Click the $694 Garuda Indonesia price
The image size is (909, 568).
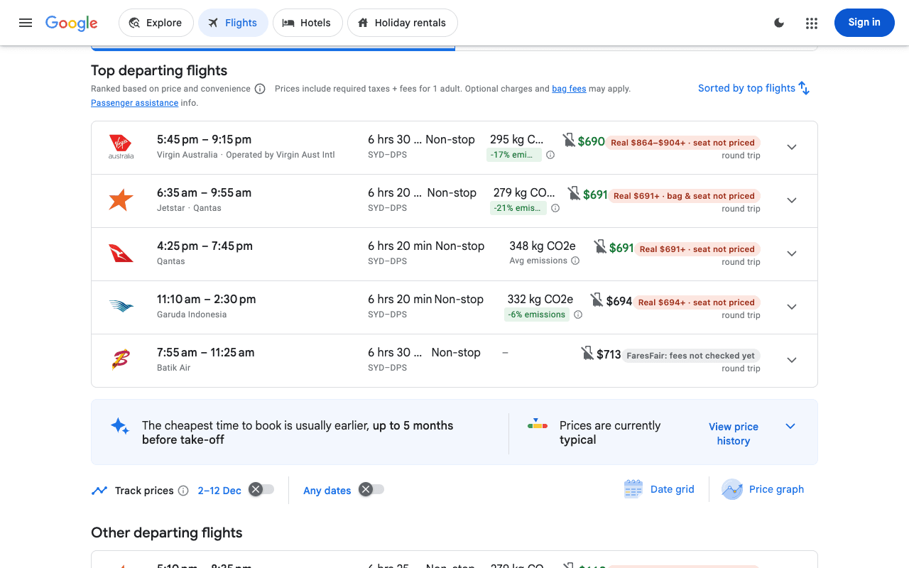tap(619, 301)
